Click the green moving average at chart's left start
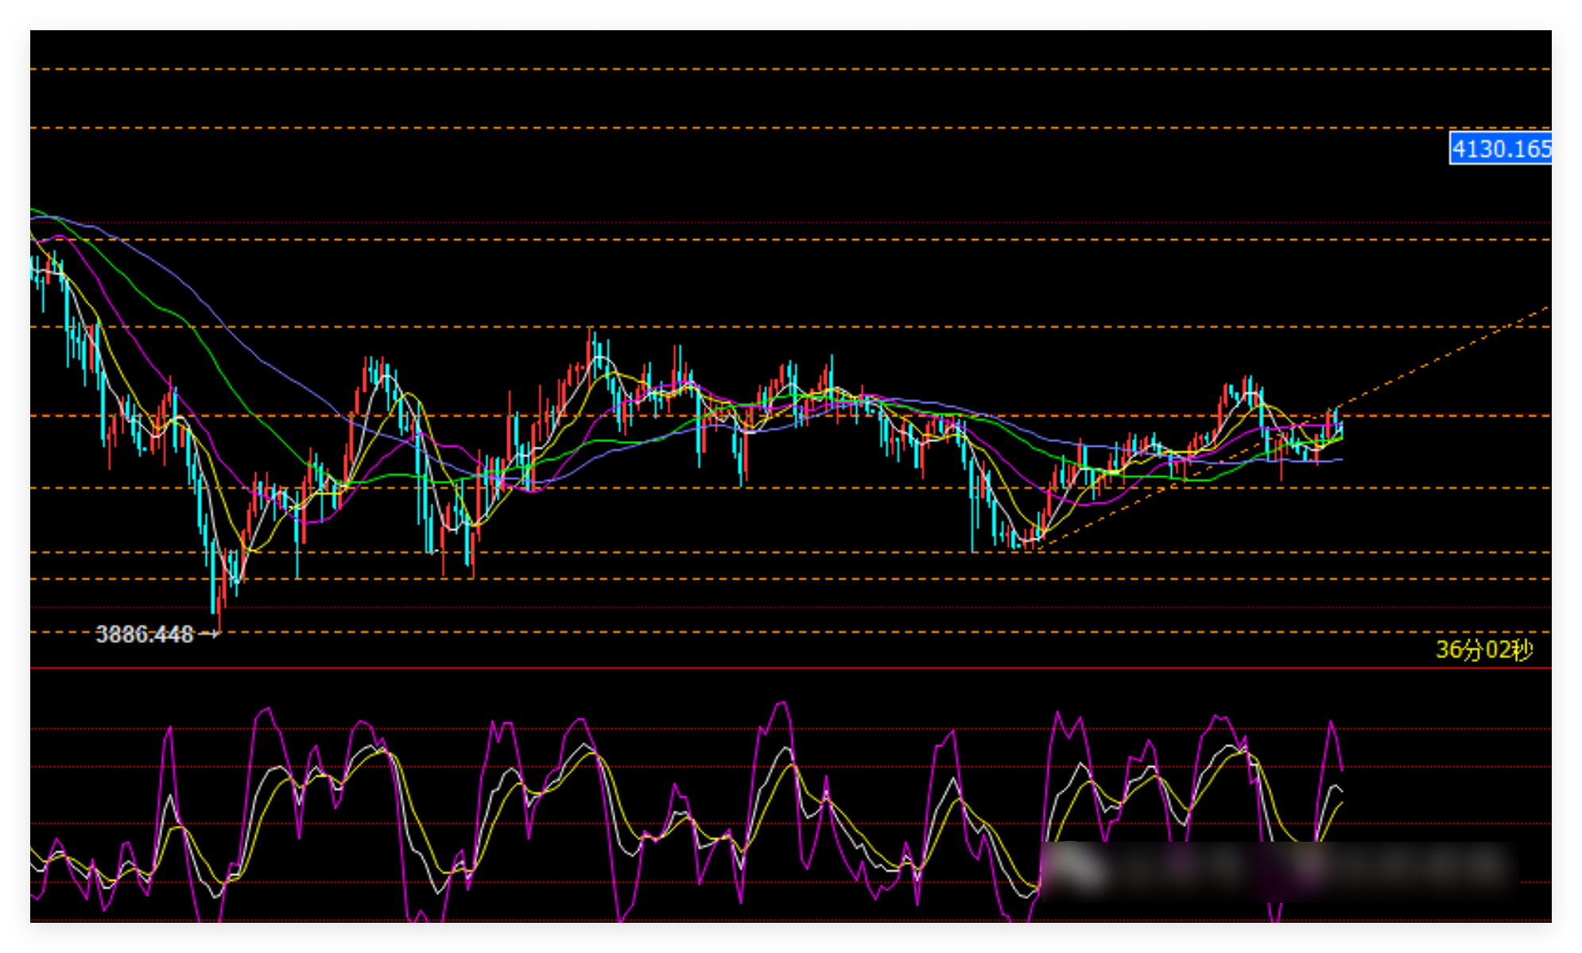This screenshot has height=953, width=1582. click(33, 210)
